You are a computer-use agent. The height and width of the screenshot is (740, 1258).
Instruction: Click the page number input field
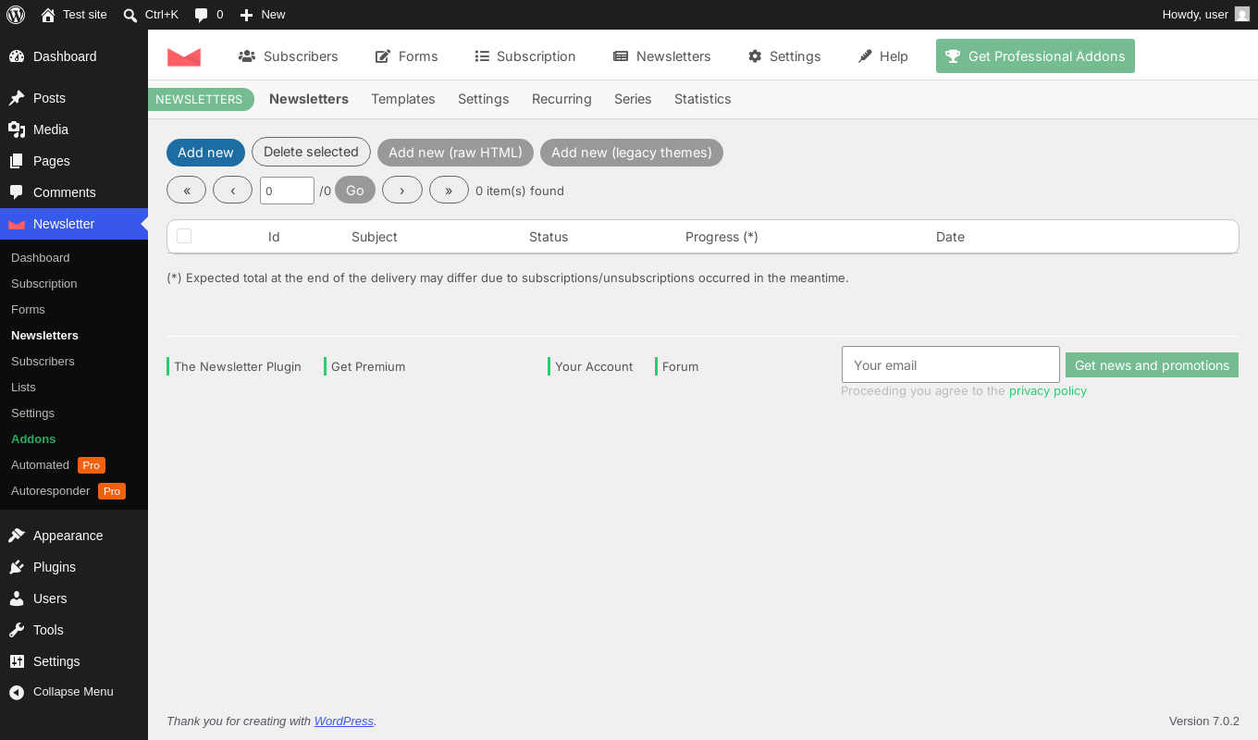(287, 191)
